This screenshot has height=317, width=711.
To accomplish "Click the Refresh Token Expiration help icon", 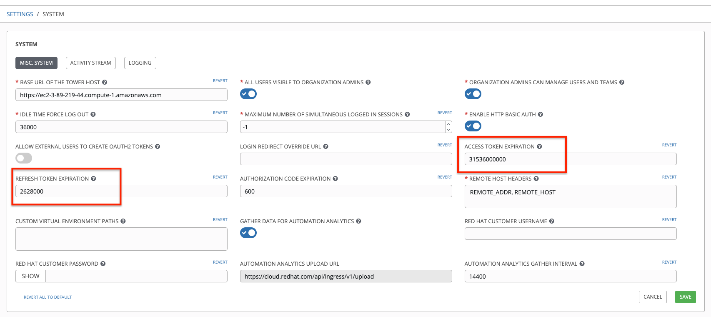I will coord(93,179).
